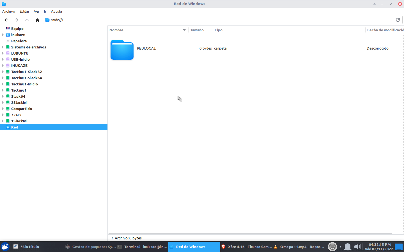Switch to Xfce 4.16 Thunar browser window
The height and width of the screenshot is (252, 404).
[x=246, y=247]
